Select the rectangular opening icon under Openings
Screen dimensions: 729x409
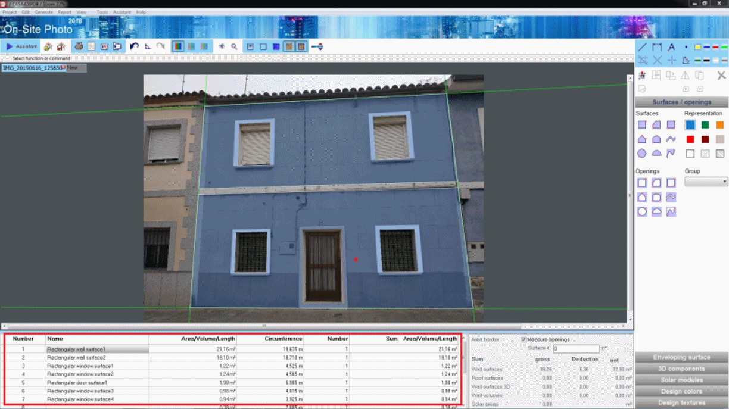coord(642,183)
